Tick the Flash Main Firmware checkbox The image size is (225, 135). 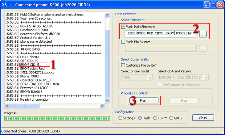pos(123,27)
